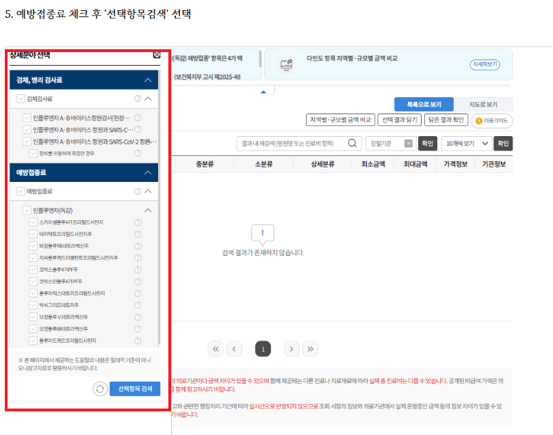Click help icon next to 플루아드쿼드프리필드시린지
553x435 pixels.
[x=138, y=340]
